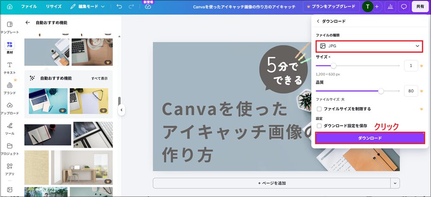The image size is (431, 197).
Task: Click the quality value field showing 80
Action: tap(411, 91)
